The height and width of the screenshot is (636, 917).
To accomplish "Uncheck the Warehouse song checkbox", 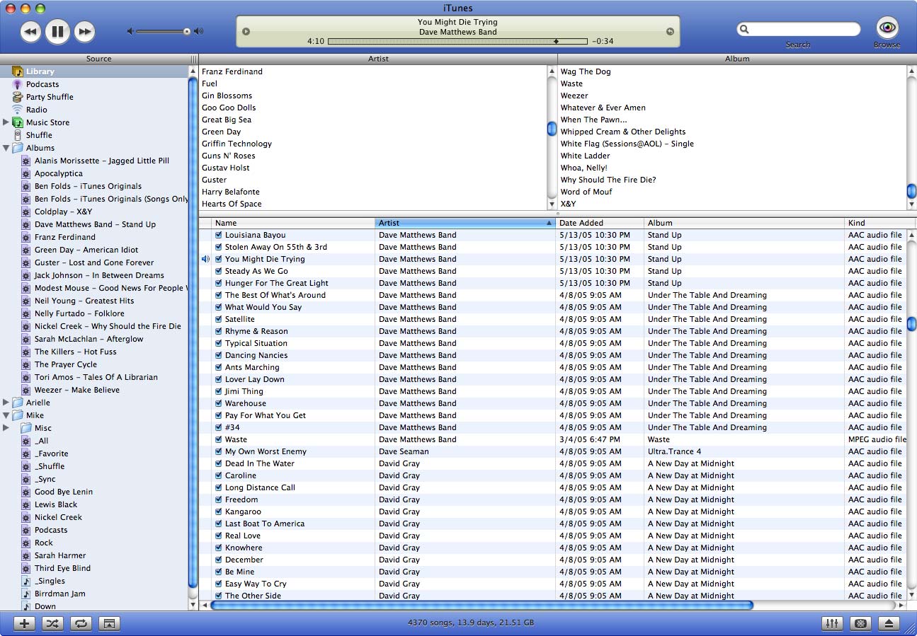I will (219, 403).
